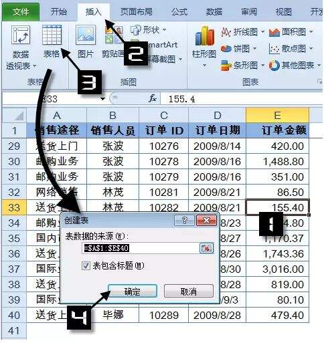Switch to the 页面布局 tab
324x343 pixels.
137,11
